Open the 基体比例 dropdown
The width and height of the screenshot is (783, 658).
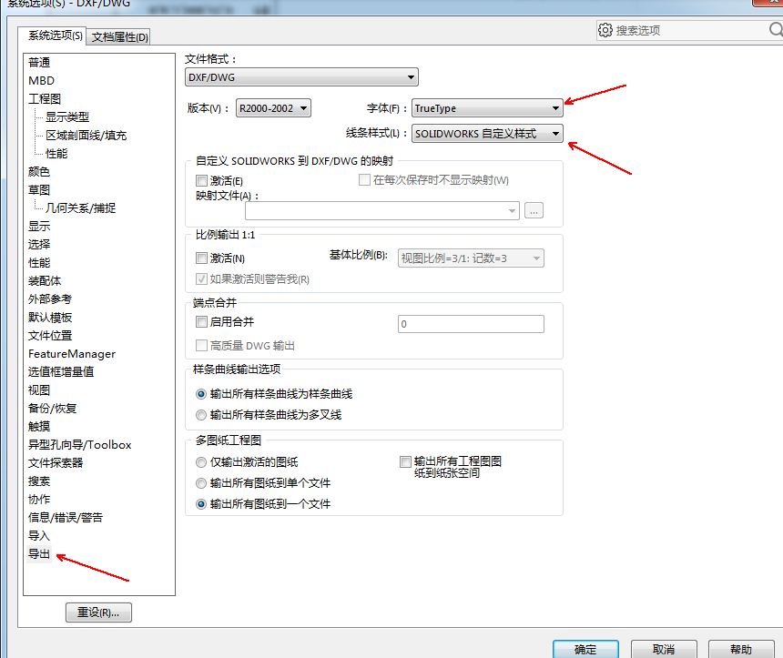click(471, 258)
